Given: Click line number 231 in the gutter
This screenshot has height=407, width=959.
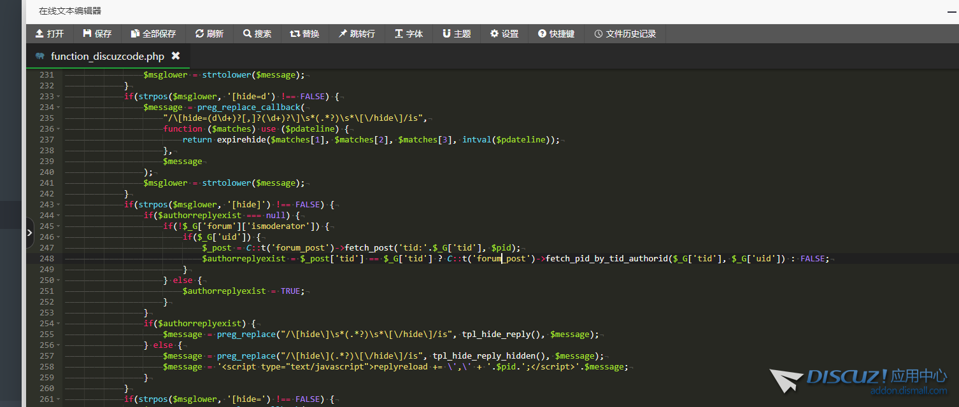Looking at the screenshot, I should pyautogui.click(x=46, y=75).
